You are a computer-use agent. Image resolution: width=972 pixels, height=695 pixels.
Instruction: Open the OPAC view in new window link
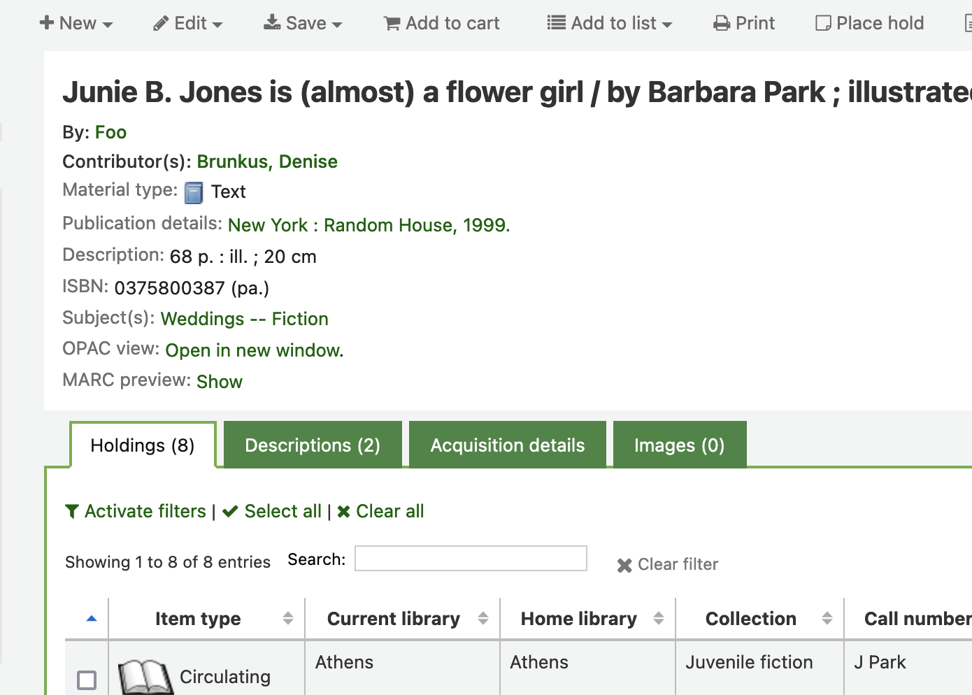click(x=254, y=350)
